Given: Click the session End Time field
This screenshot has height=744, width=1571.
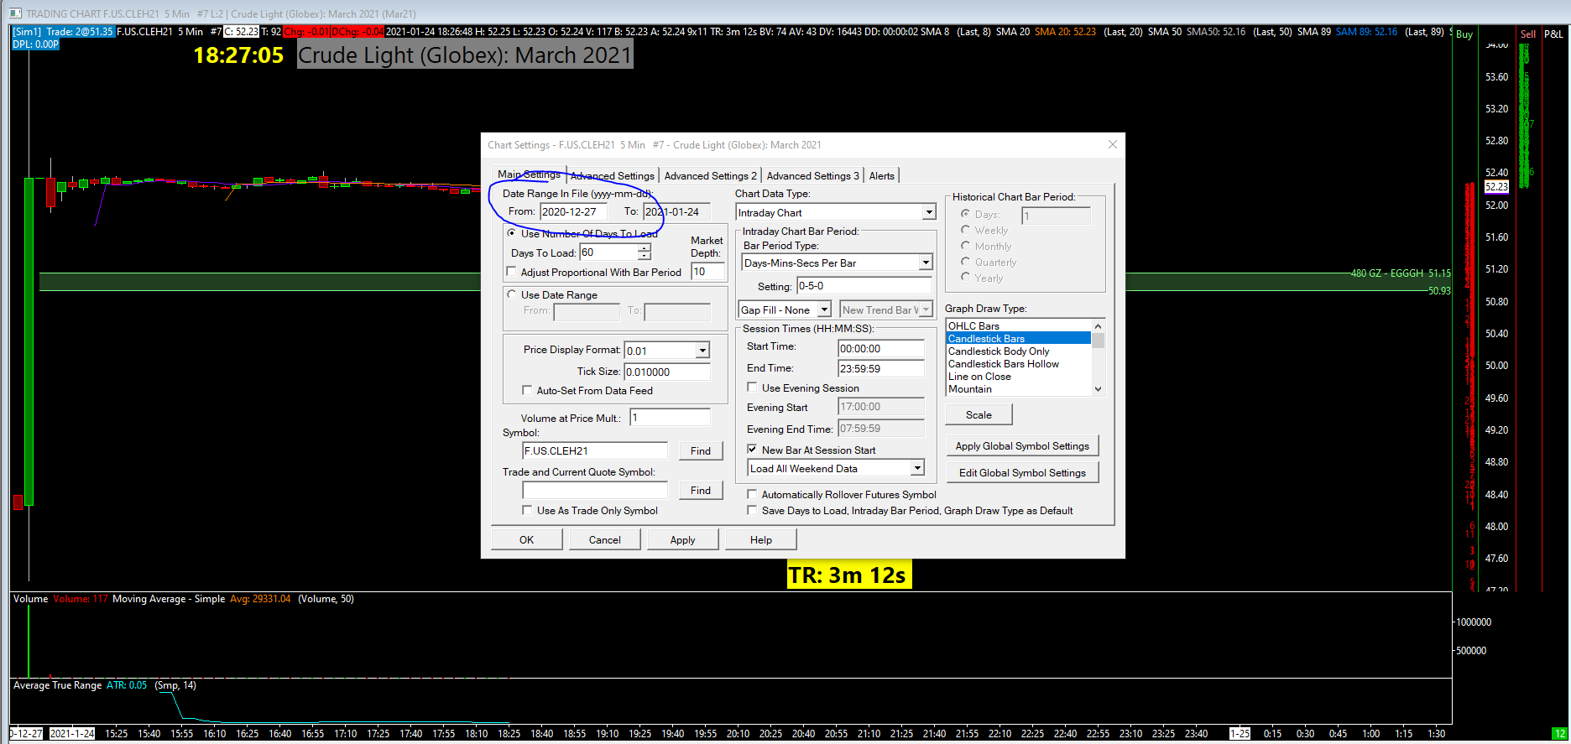Looking at the screenshot, I should point(881,368).
